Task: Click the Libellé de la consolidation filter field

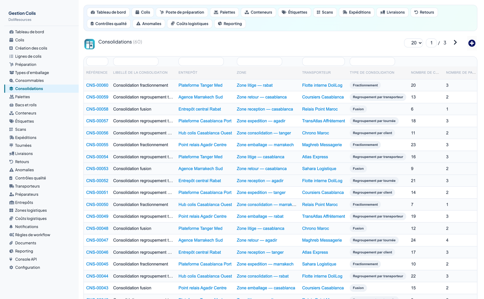Action: 136,62
